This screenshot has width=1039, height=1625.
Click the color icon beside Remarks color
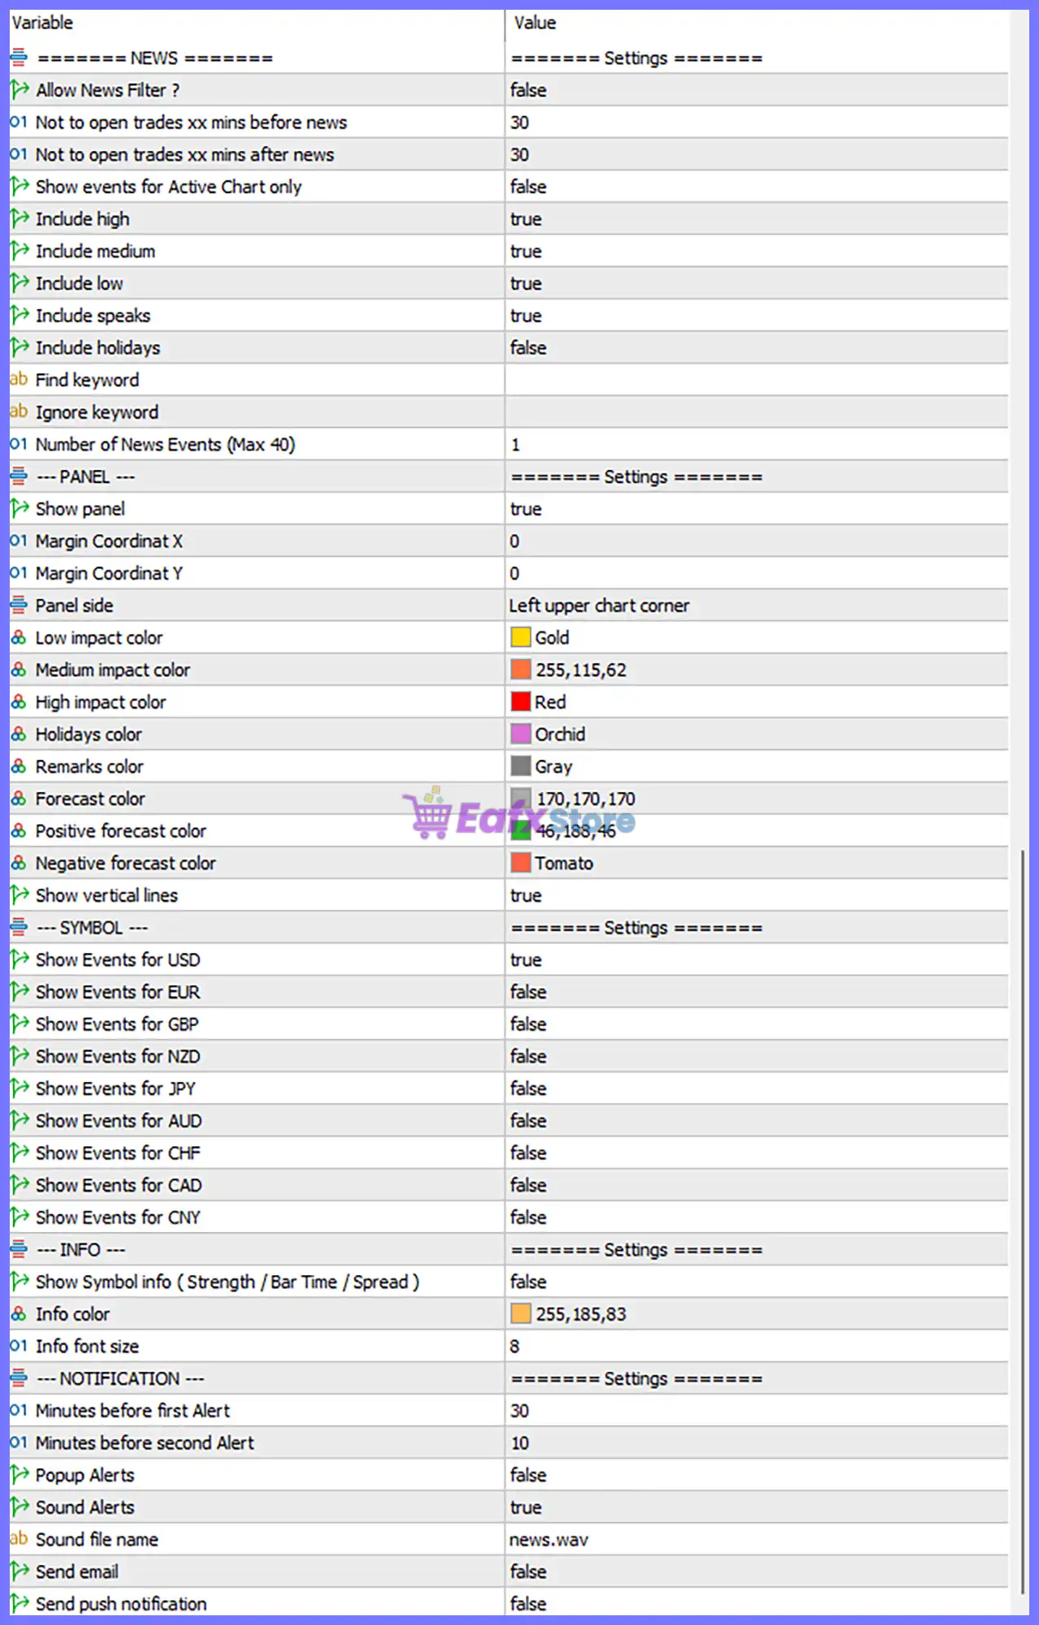[19, 766]
